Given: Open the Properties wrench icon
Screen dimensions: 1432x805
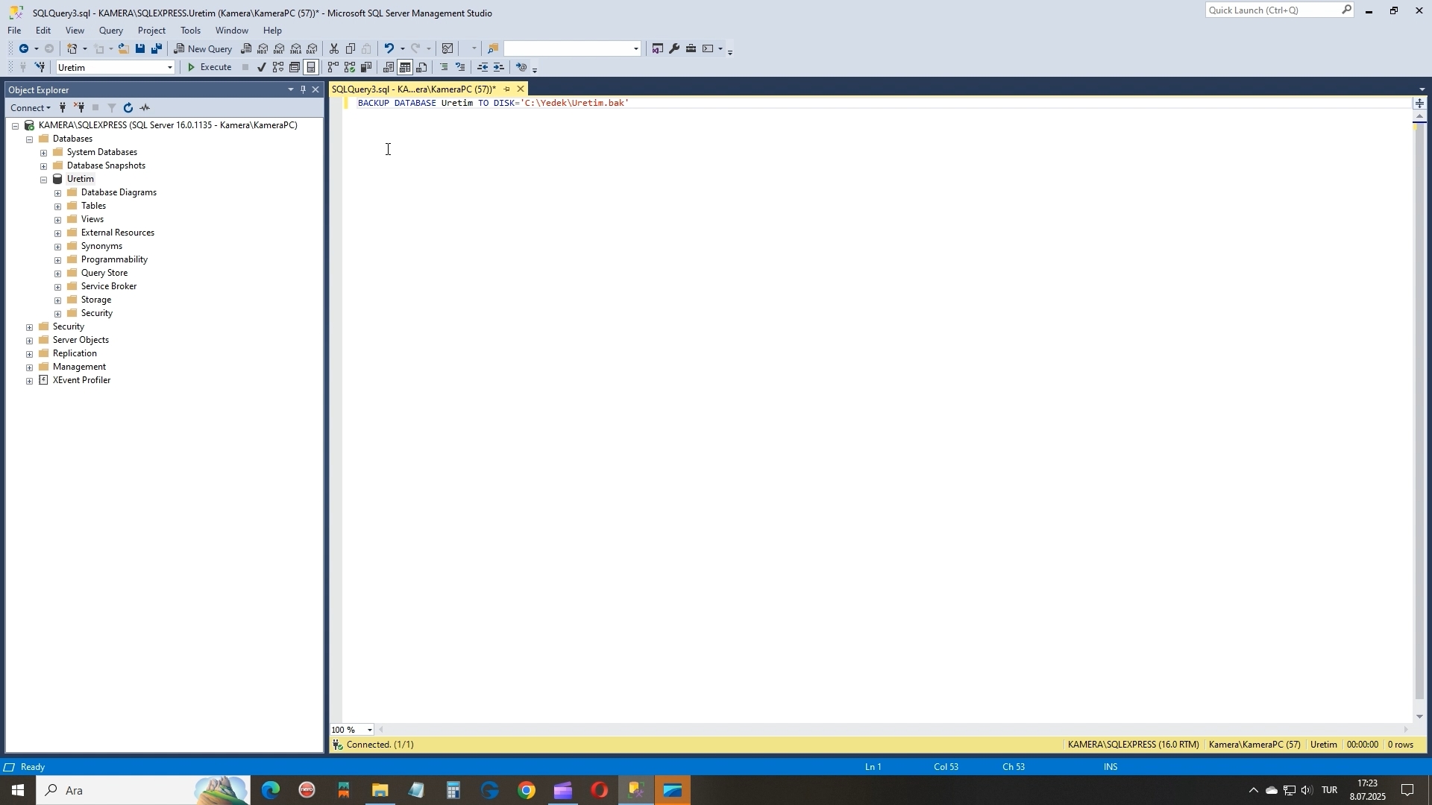Looking at the screenshot, I should pos(674,49).
